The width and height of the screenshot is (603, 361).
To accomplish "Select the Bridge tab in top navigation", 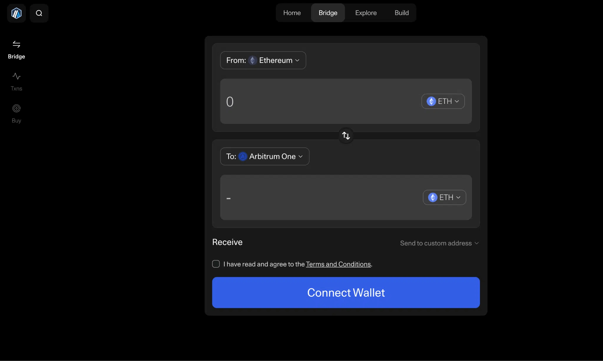I will (328, 13).
